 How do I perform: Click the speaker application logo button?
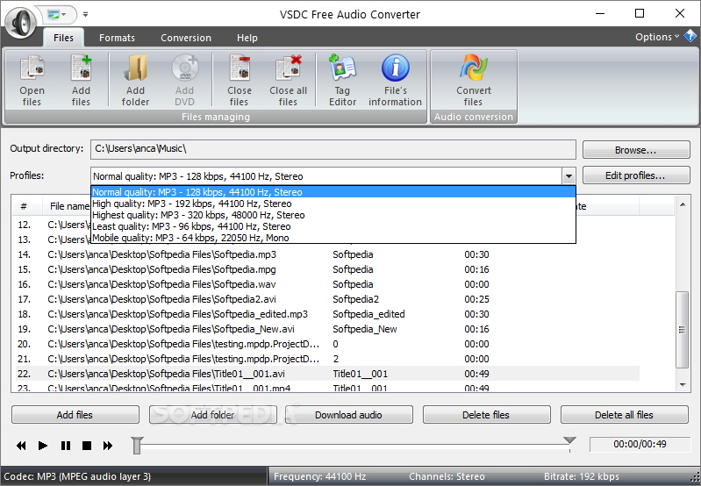[21, 21]
